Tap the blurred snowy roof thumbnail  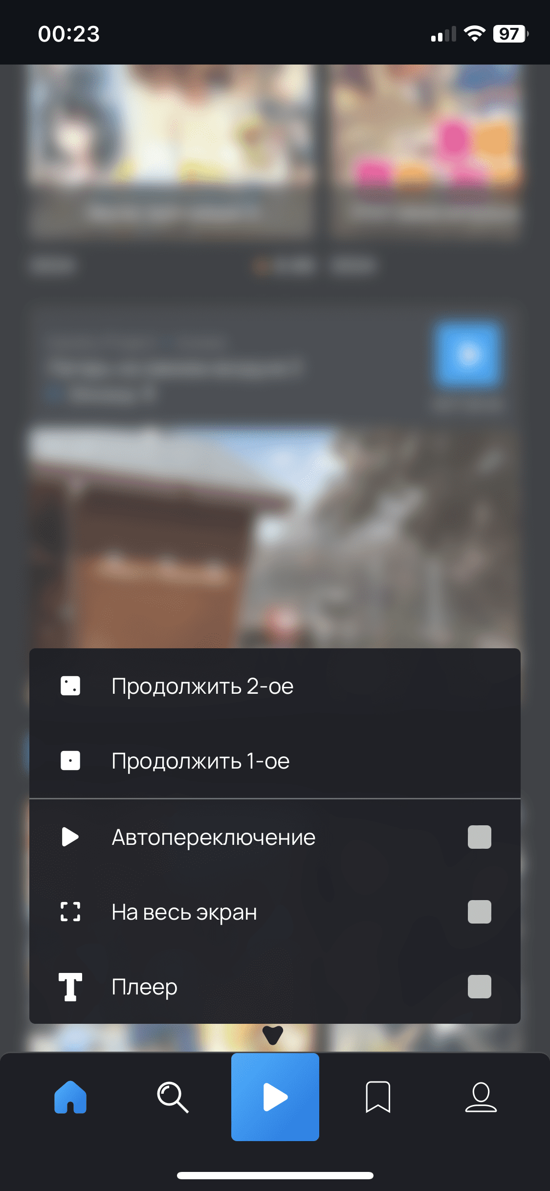coord(275,538)
